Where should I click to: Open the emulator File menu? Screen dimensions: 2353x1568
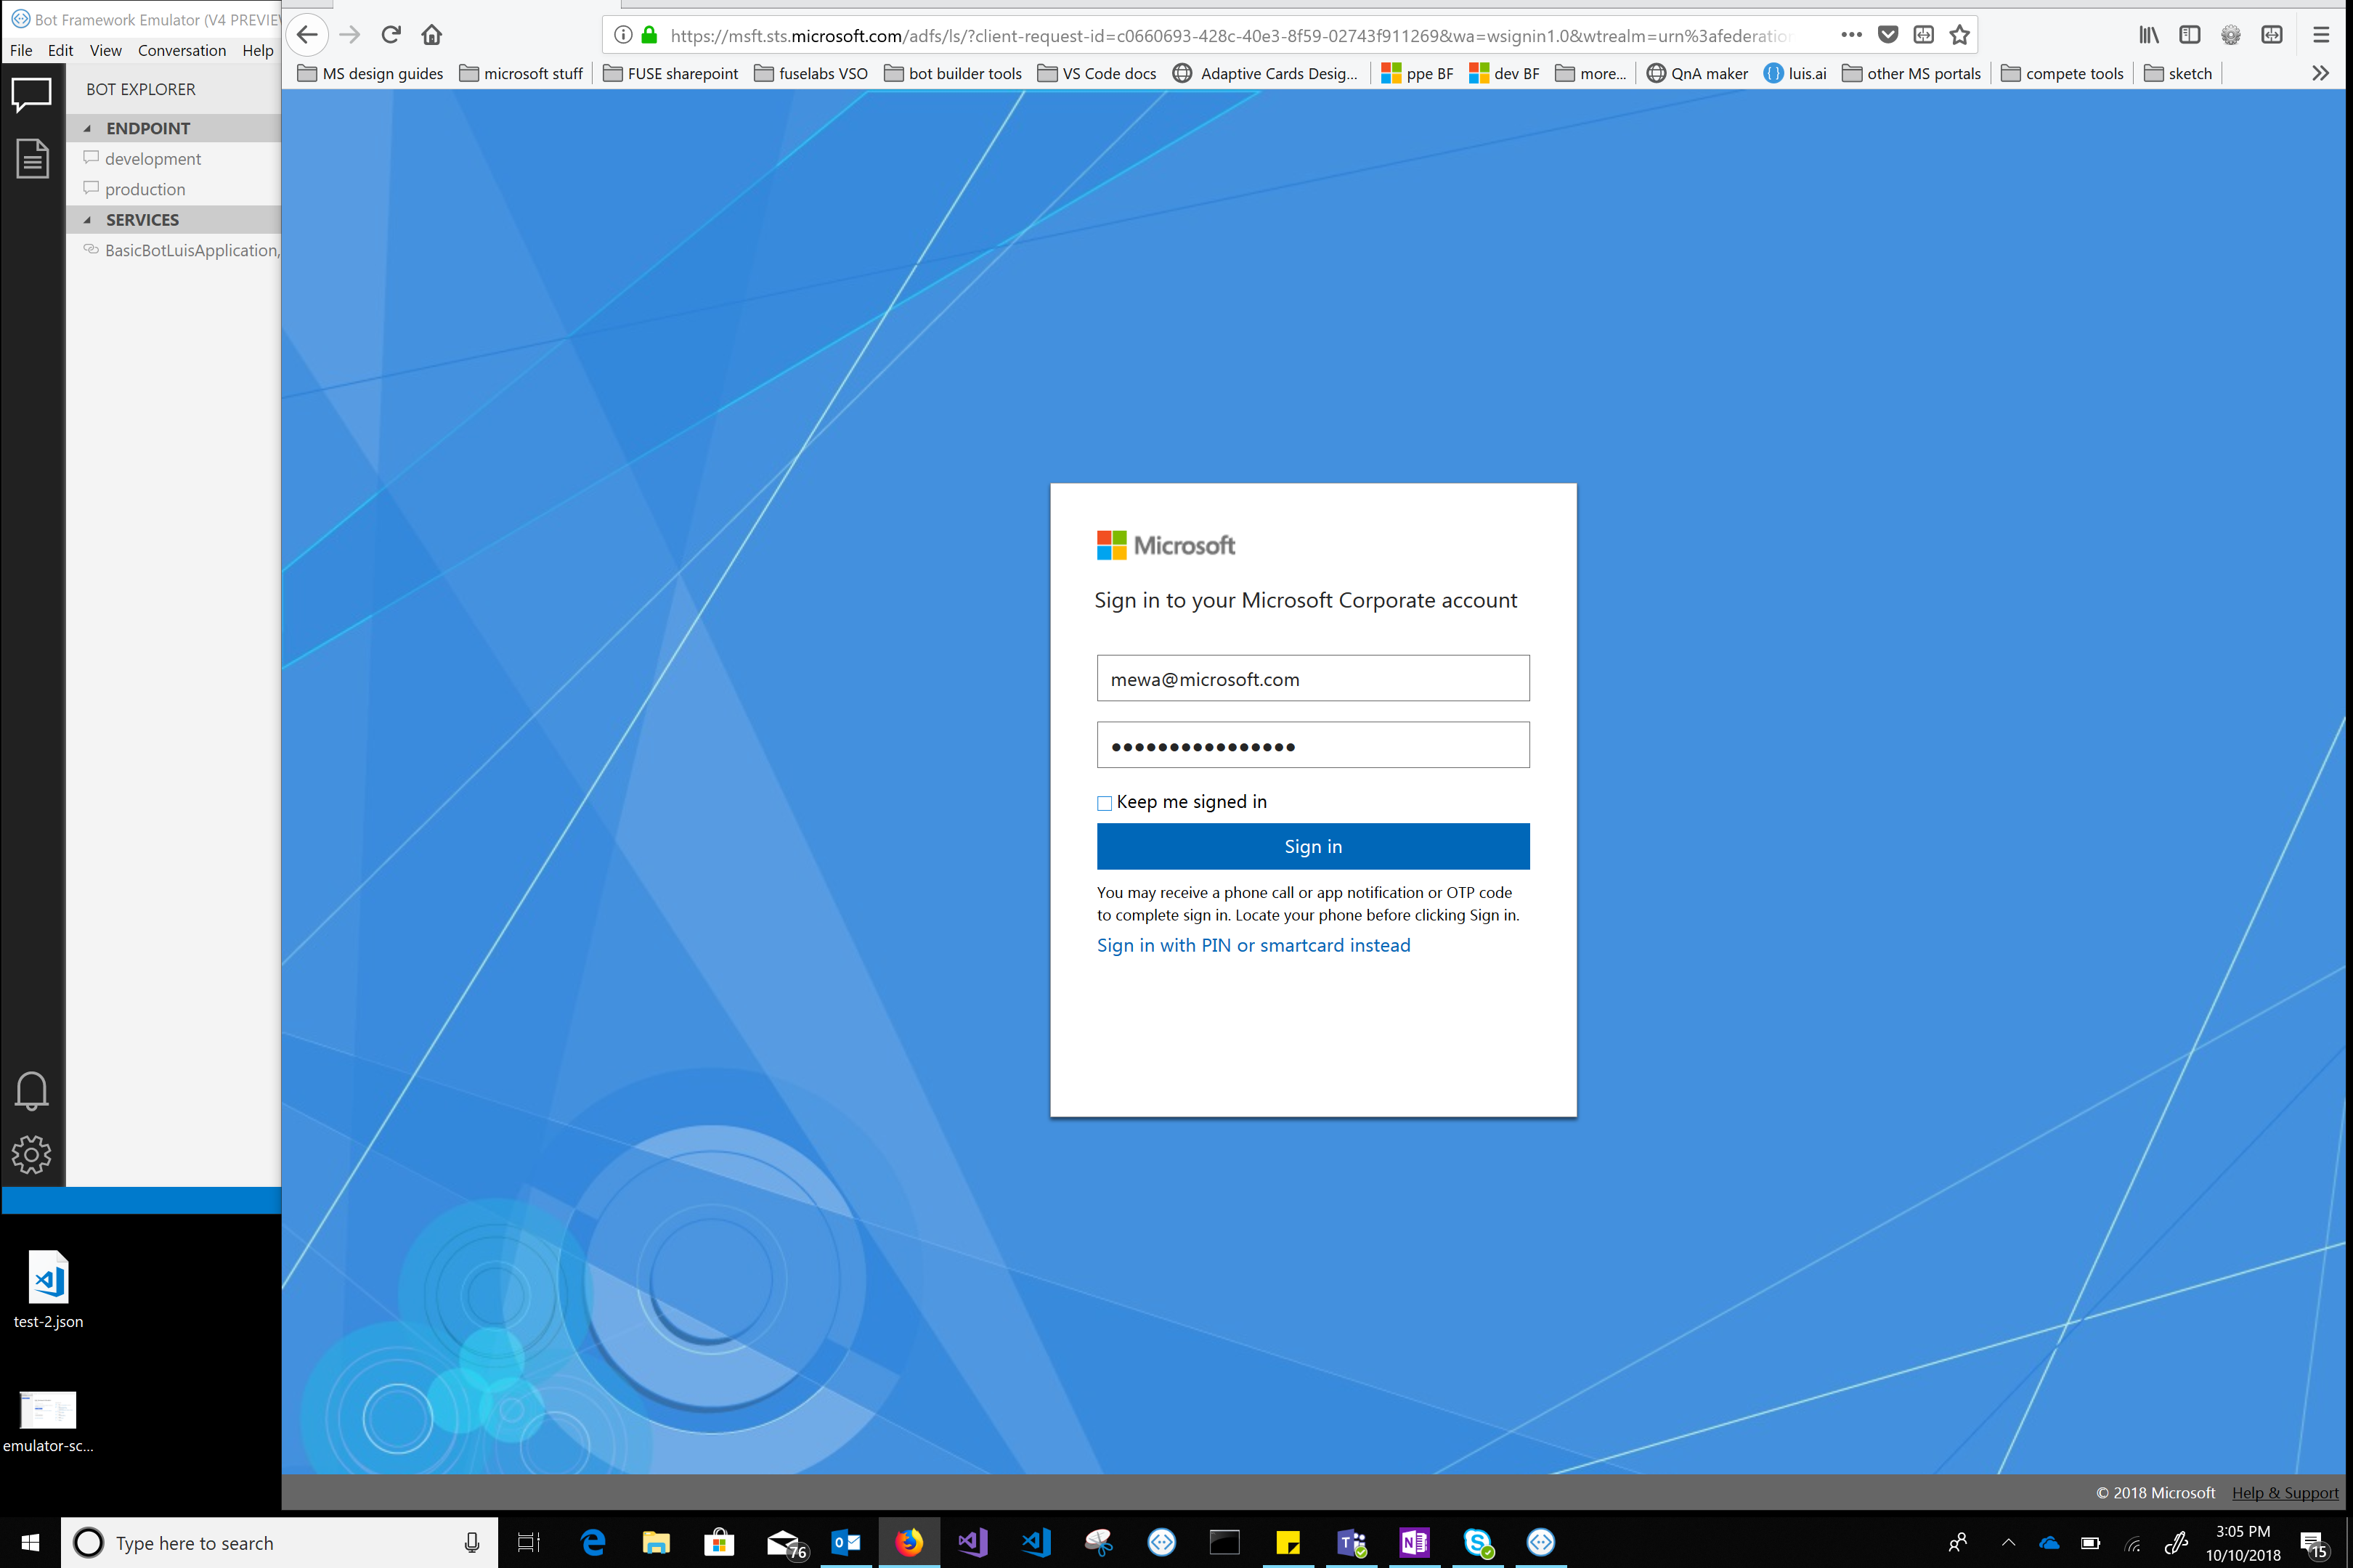coord(20,50)
